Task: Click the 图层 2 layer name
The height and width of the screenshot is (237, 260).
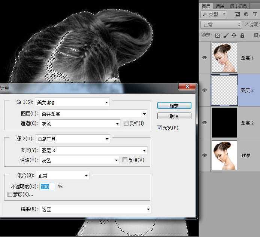Action: pyautogui.click(x=247, y=123)
